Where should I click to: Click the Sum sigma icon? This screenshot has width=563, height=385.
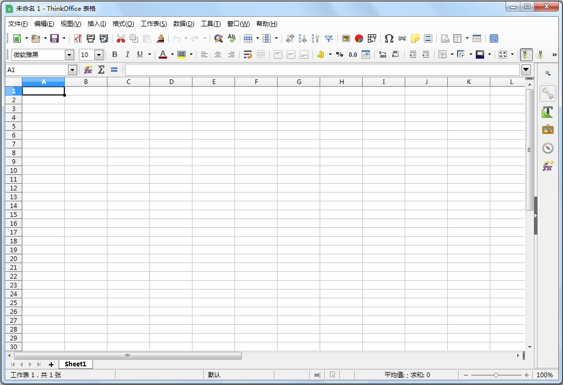point(101,70)
